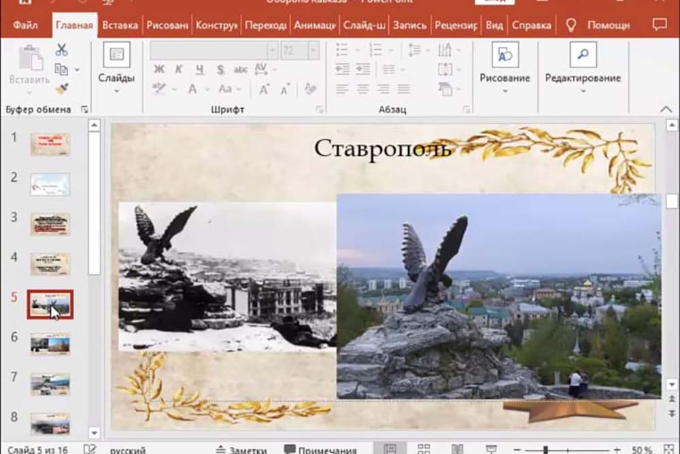Screen dimensions: 680x454
Task: Open the font name dropdown arrow
Action: pos(273,51)
